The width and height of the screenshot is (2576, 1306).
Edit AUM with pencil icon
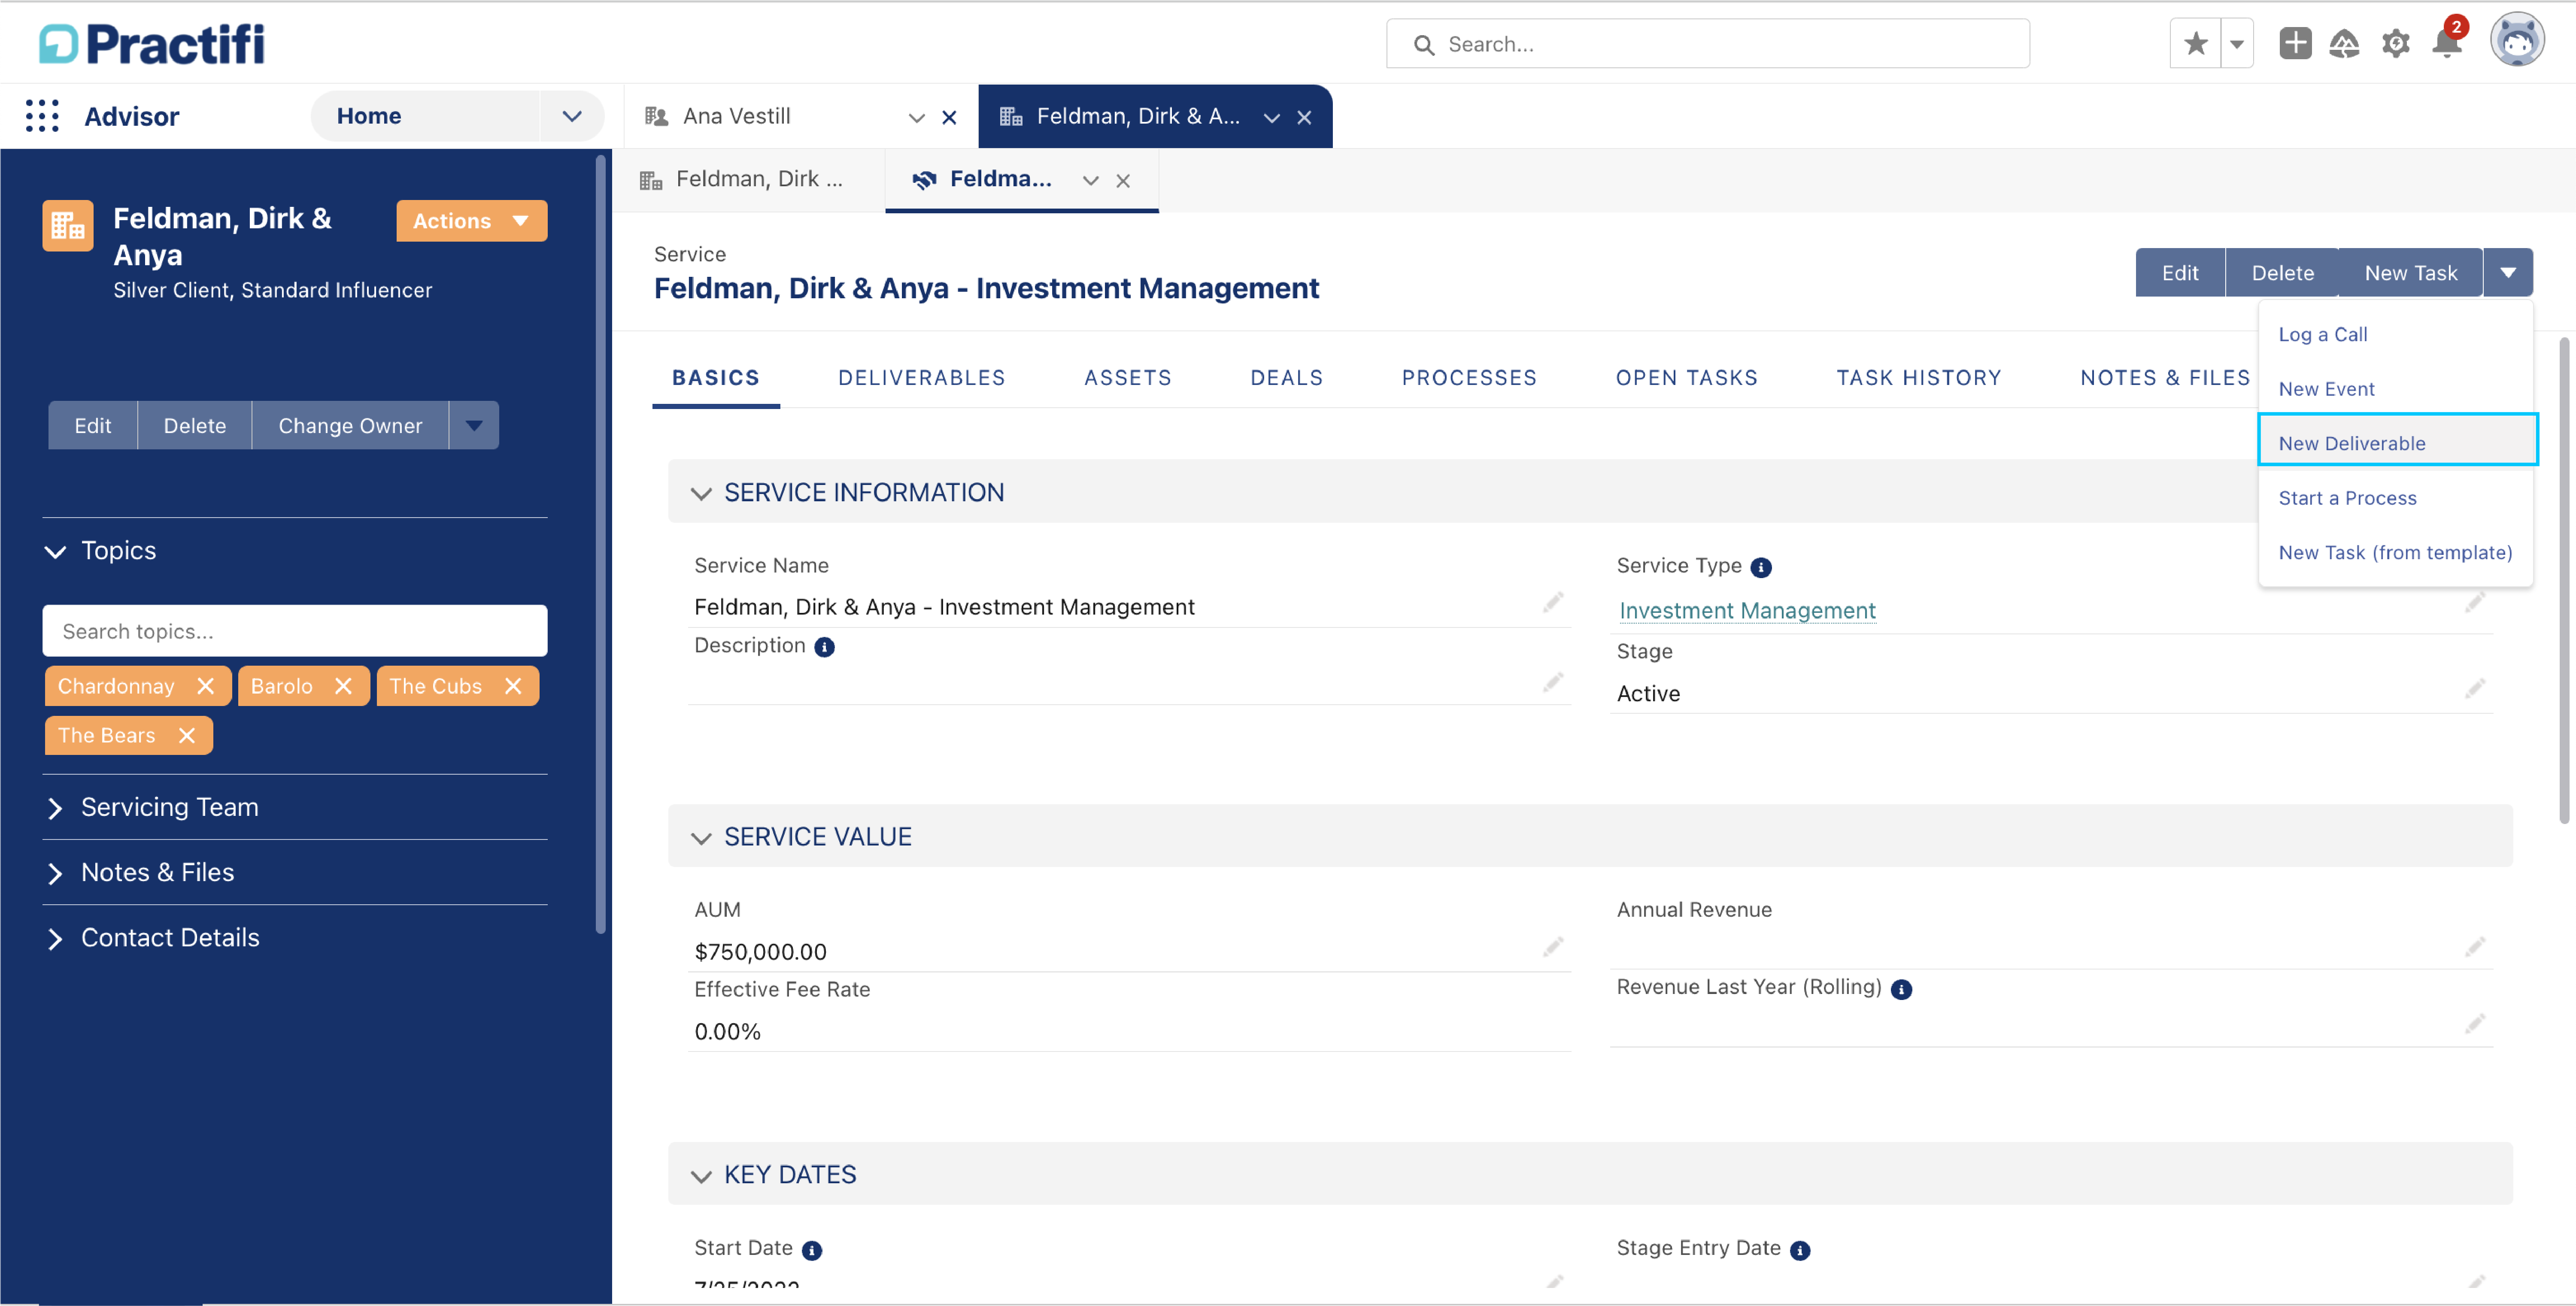[1553, 947]
